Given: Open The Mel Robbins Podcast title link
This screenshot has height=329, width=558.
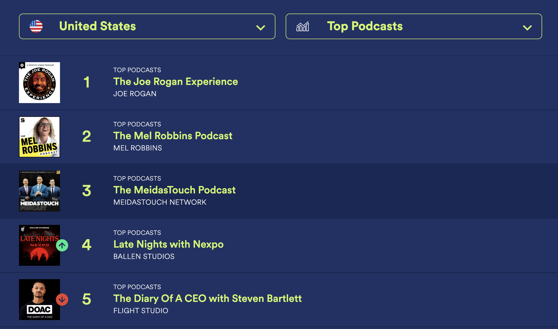Looking at the screenshot, I should 173,136.
